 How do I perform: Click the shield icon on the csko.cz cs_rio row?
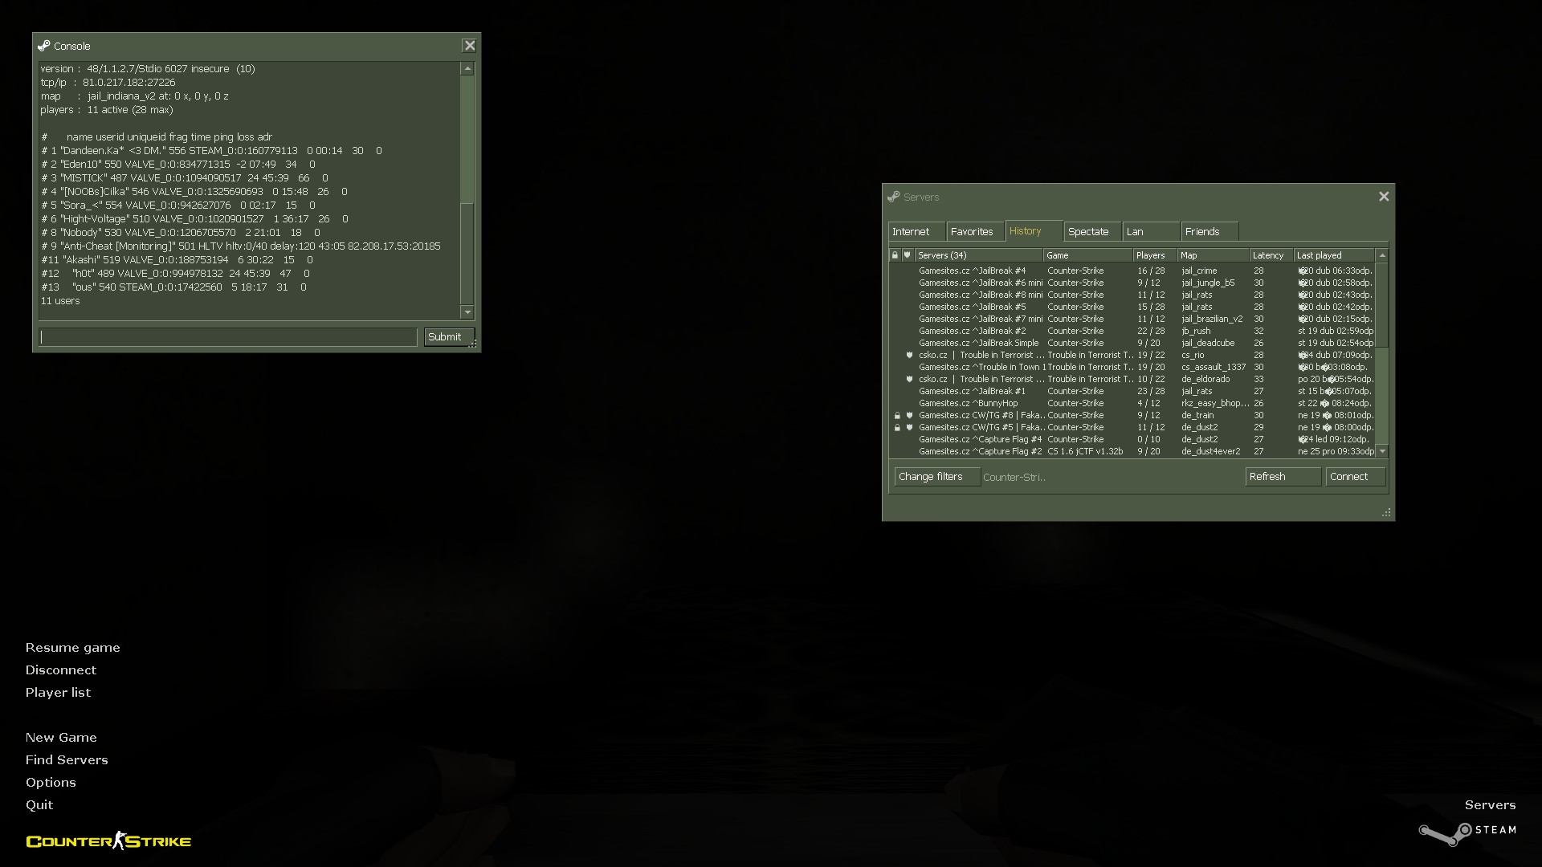point(909,355)
